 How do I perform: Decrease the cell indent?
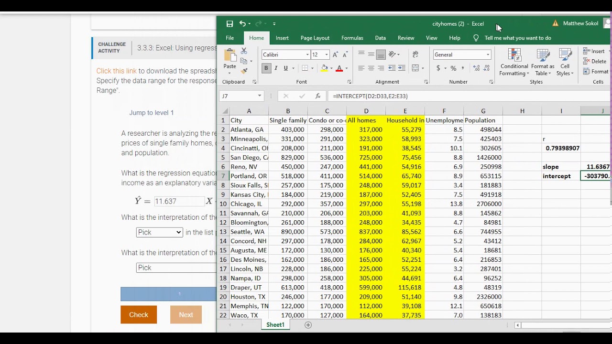click(393, 68)
